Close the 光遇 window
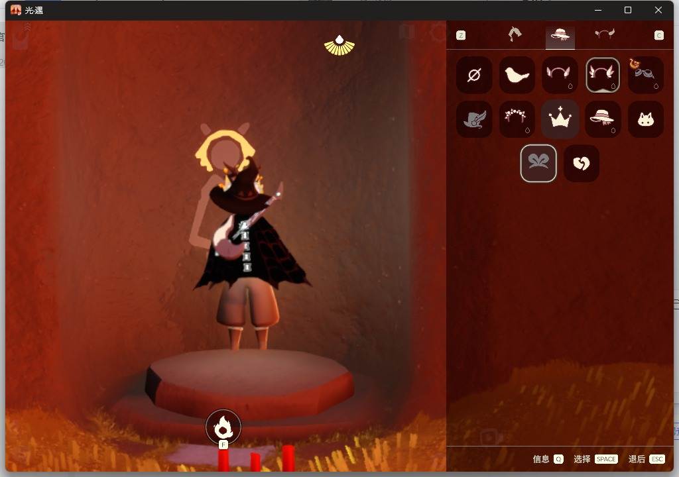The image size is (679, 477). [658, 10]
